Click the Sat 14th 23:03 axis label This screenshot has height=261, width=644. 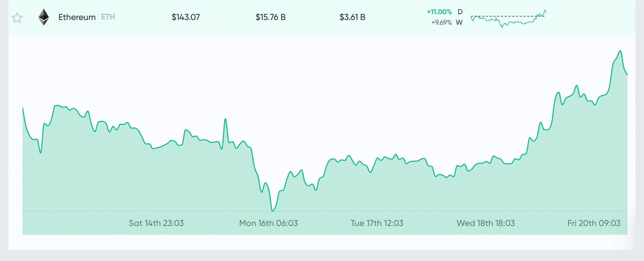(x=156, y=223)
